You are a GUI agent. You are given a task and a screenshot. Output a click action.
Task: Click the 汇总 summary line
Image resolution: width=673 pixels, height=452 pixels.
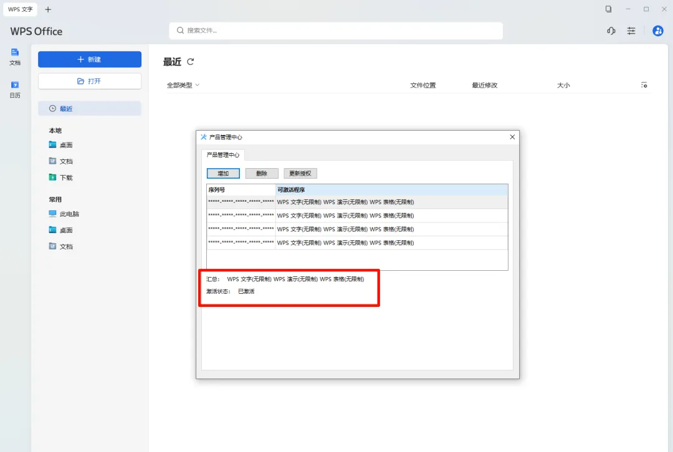coord(285,279)
